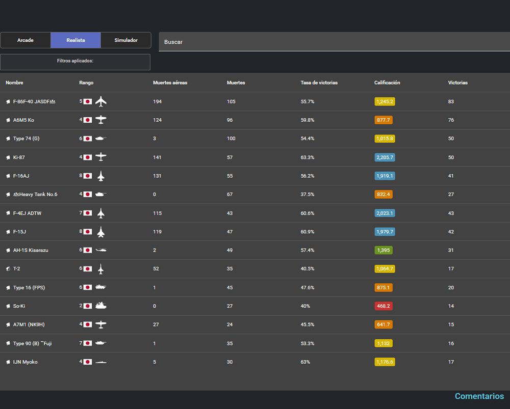
Task: Select the Realista mode tab
Action: tap(76, 40)
